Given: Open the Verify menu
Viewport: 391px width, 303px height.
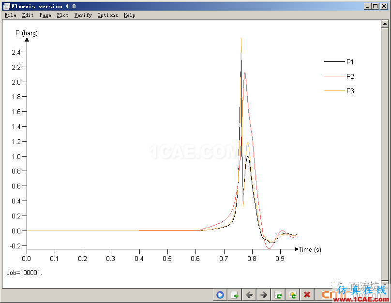Looking at the screenshot, I should pos(83,15).
